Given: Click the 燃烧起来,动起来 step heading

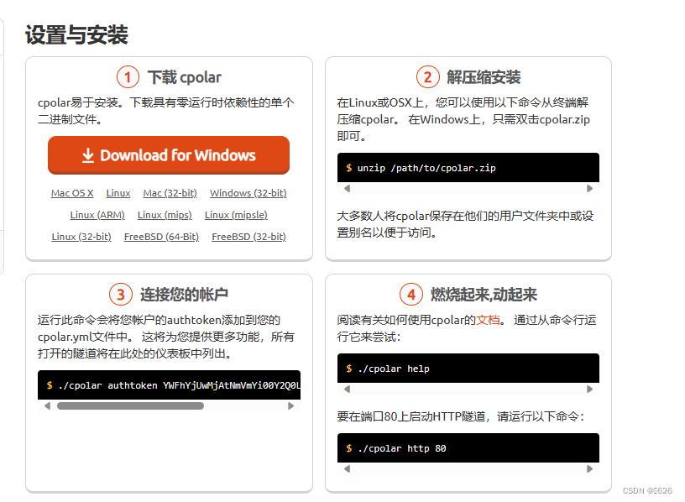Looking at the screenshot, I should [x=484, y=295].
